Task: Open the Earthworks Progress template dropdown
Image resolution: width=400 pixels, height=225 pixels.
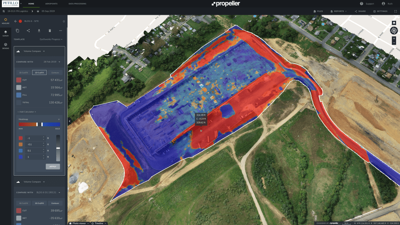Action: [x=51, y=39]
